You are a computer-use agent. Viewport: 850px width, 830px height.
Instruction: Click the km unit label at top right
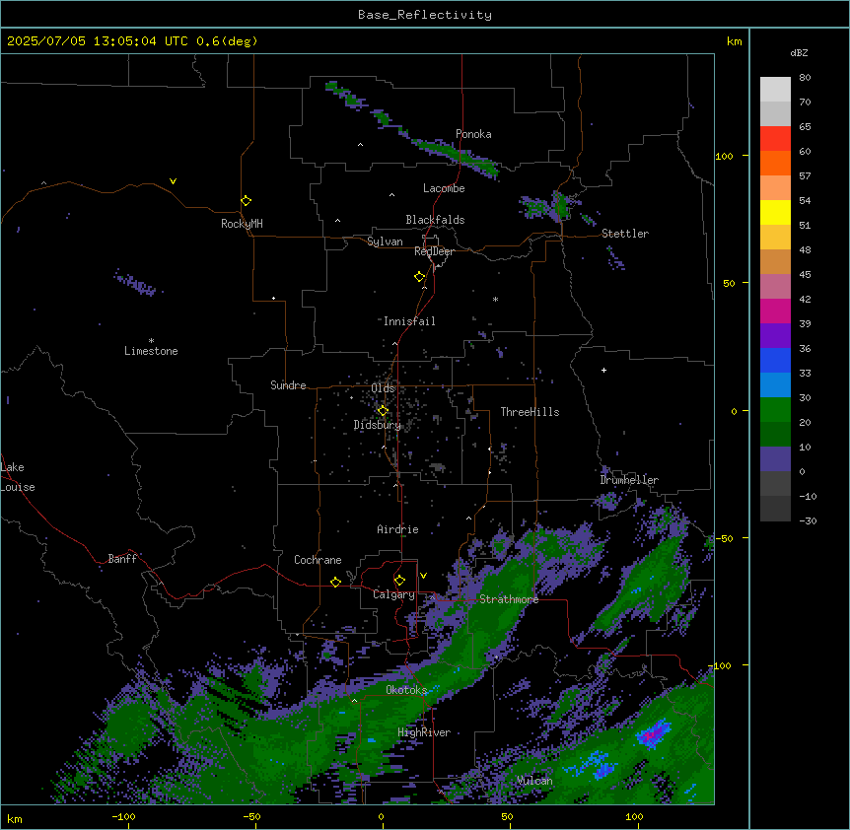tap(734, 41)
